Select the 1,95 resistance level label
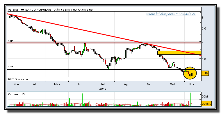Image resolution: width=221 pixels, height=114 pixels. (x=10, y=41)
